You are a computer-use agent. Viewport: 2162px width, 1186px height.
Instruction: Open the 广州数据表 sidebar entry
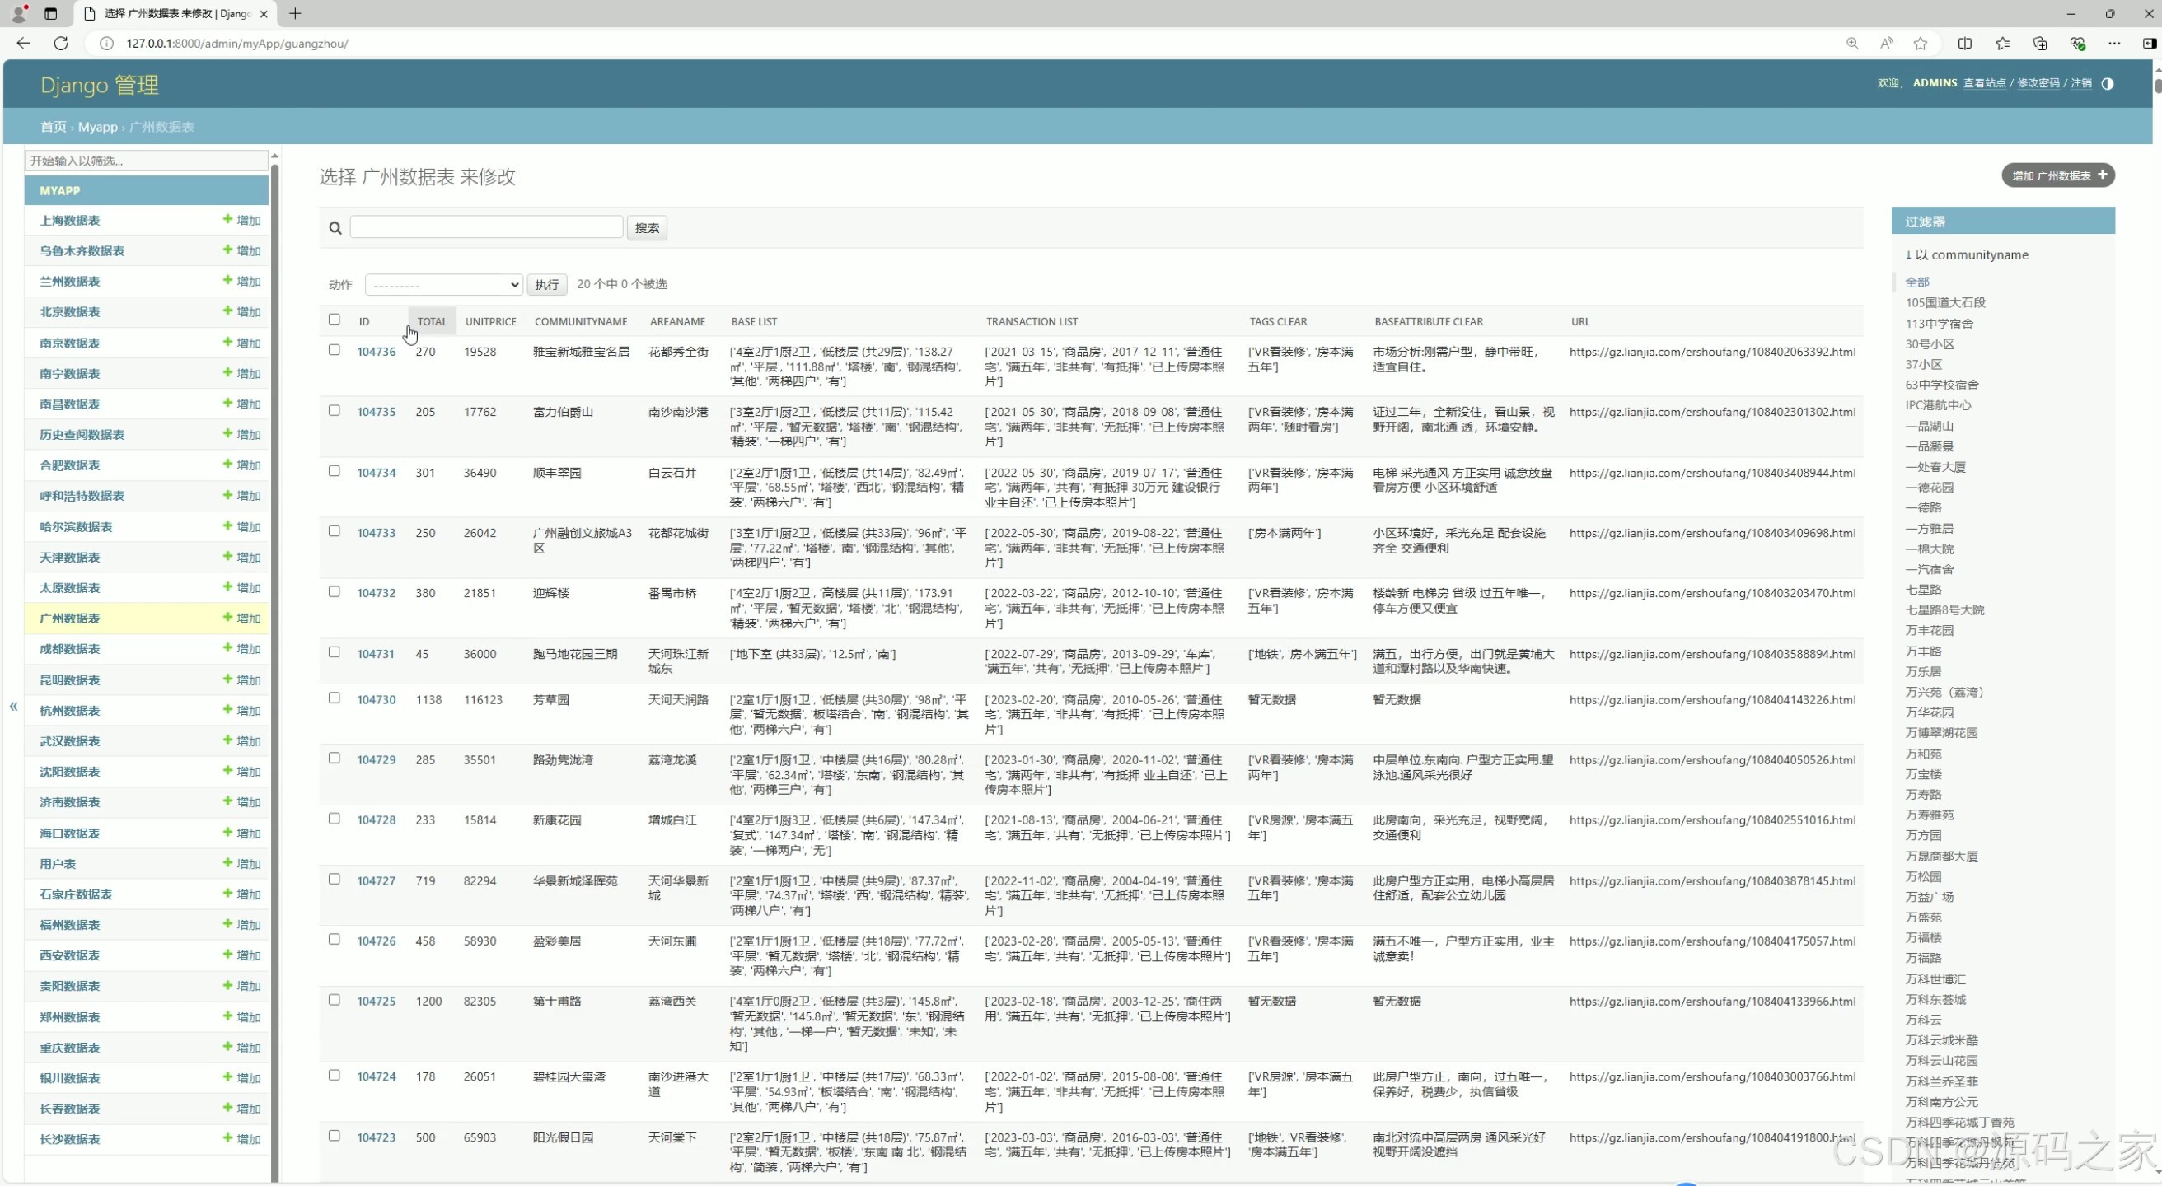[x=70, y=619]
